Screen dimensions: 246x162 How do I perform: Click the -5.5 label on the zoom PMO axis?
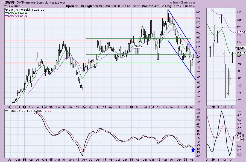tap(239, 124)
